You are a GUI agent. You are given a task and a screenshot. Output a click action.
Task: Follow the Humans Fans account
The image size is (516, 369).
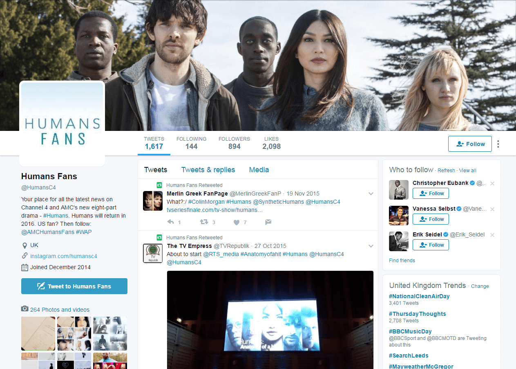(x=470, y=144)
